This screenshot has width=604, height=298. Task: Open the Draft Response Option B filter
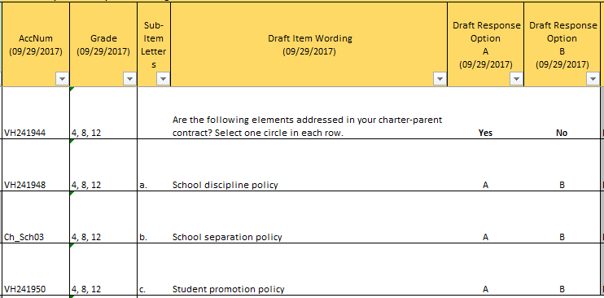(x=593, y=79)
